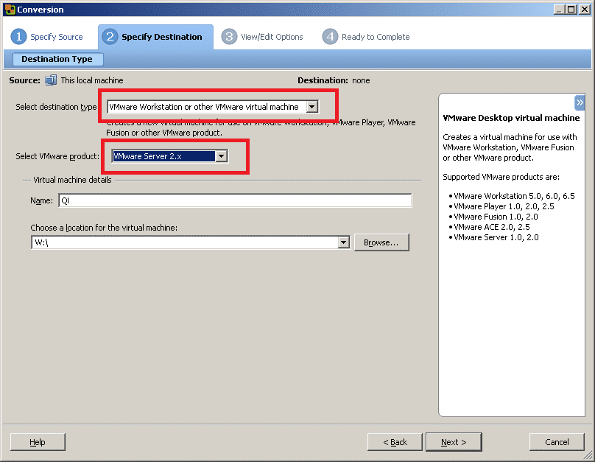The width and height of the screenshot is (595, 462).
Task: Go back with the < Back button
Action: [395, 442]
